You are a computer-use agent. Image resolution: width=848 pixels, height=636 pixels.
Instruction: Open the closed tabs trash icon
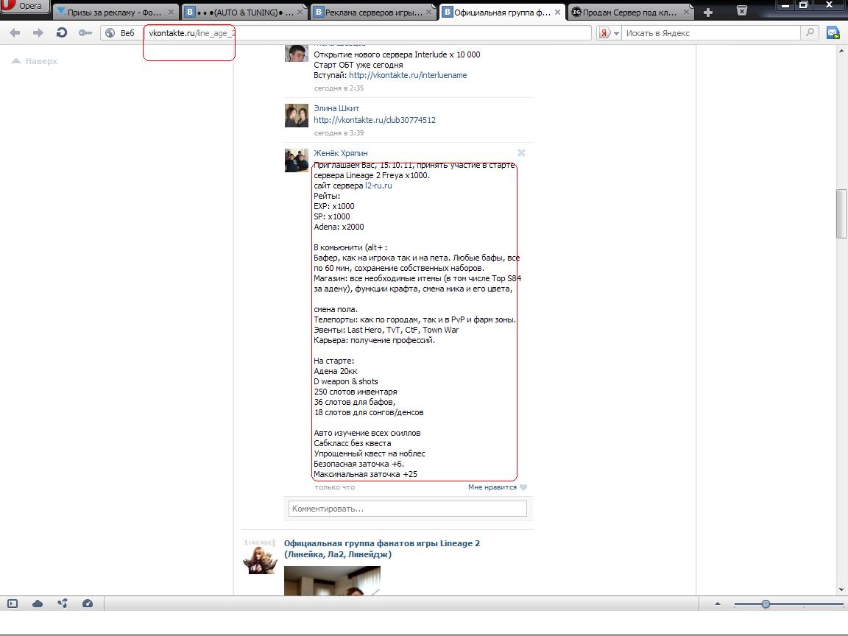click(x=742, y=11)
